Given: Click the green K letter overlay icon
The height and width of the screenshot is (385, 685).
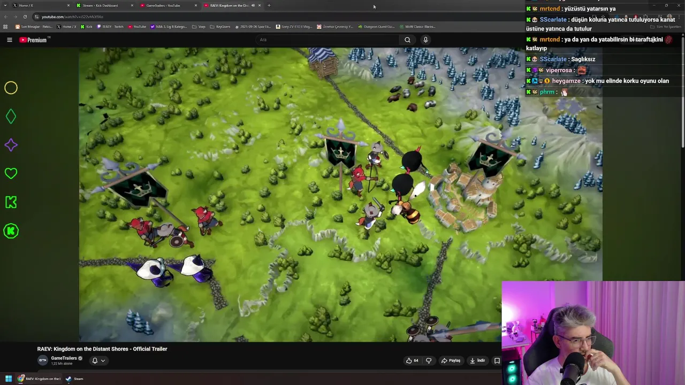Looking at the screenshot, I should coord(11,202).
